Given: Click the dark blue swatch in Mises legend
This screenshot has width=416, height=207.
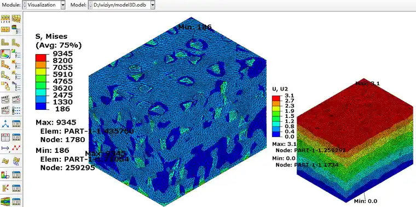Looking at the screenshot, I should coord(41,106).
